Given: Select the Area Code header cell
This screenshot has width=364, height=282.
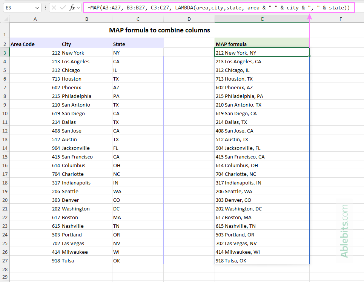Looking at the screenshot, I should click(35, 44).
